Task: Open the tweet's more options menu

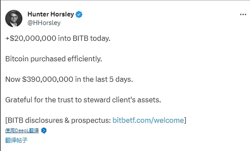Action: 243,14
